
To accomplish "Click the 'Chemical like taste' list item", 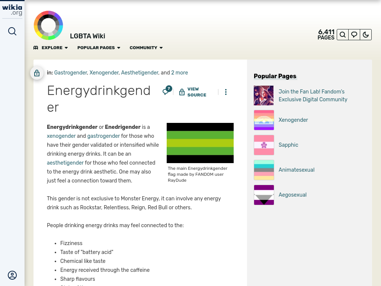I will point(83,261).
